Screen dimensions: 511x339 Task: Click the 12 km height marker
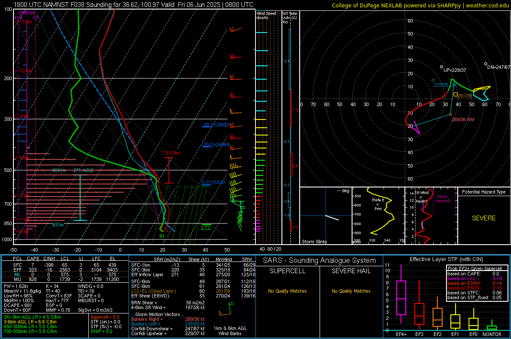point(26,71)
